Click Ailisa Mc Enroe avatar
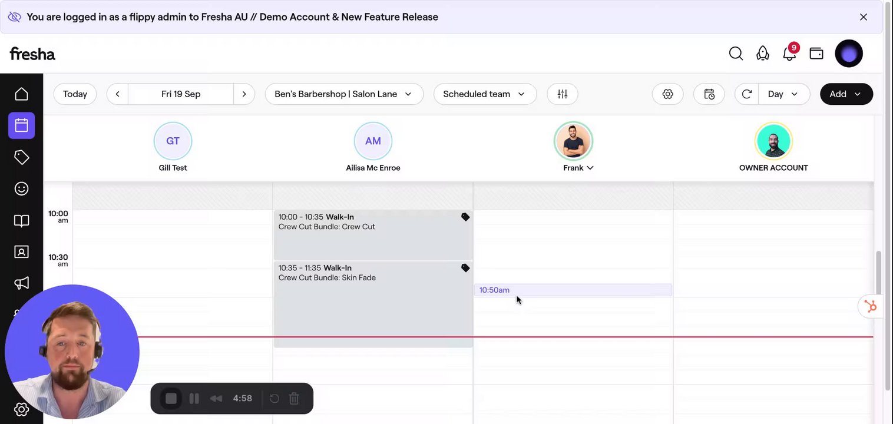 pos(373,141)
